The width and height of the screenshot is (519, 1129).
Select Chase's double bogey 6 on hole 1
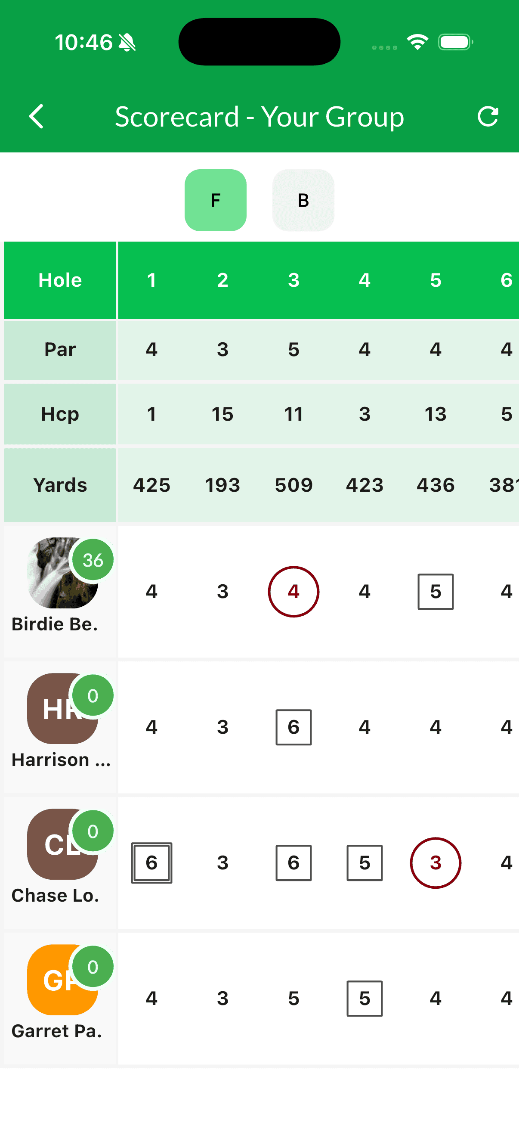151,862
